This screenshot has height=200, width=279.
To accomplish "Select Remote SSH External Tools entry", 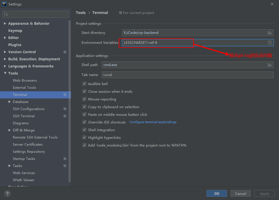I will 35,137.
